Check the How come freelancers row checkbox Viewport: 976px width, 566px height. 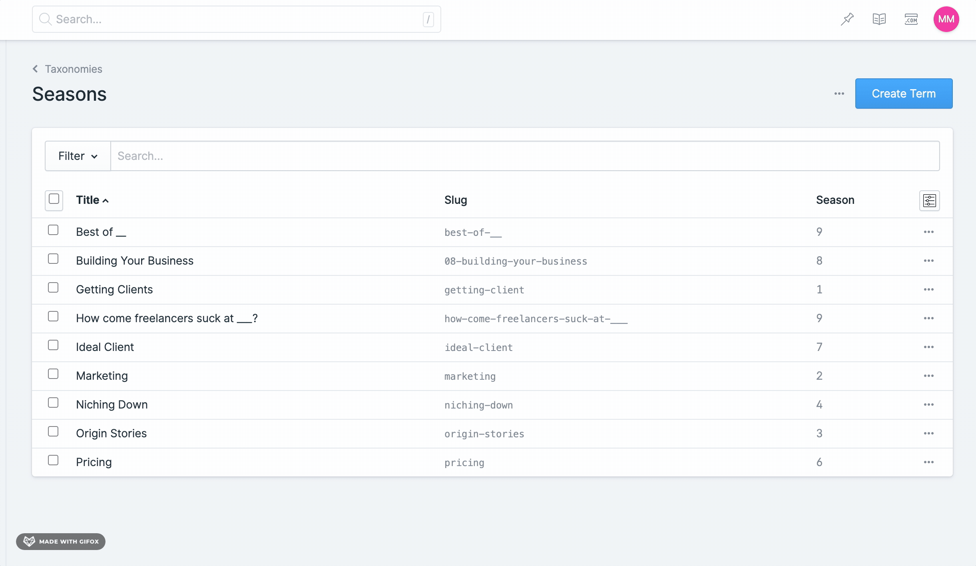pos(53,316)
